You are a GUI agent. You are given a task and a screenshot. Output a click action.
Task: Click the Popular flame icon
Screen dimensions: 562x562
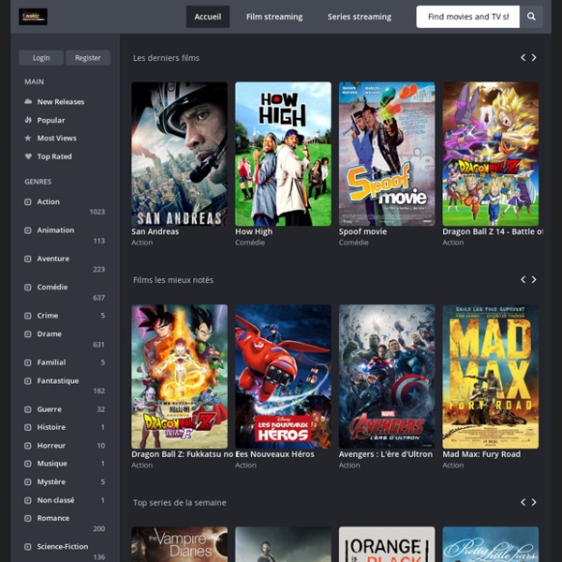point(28,120)
